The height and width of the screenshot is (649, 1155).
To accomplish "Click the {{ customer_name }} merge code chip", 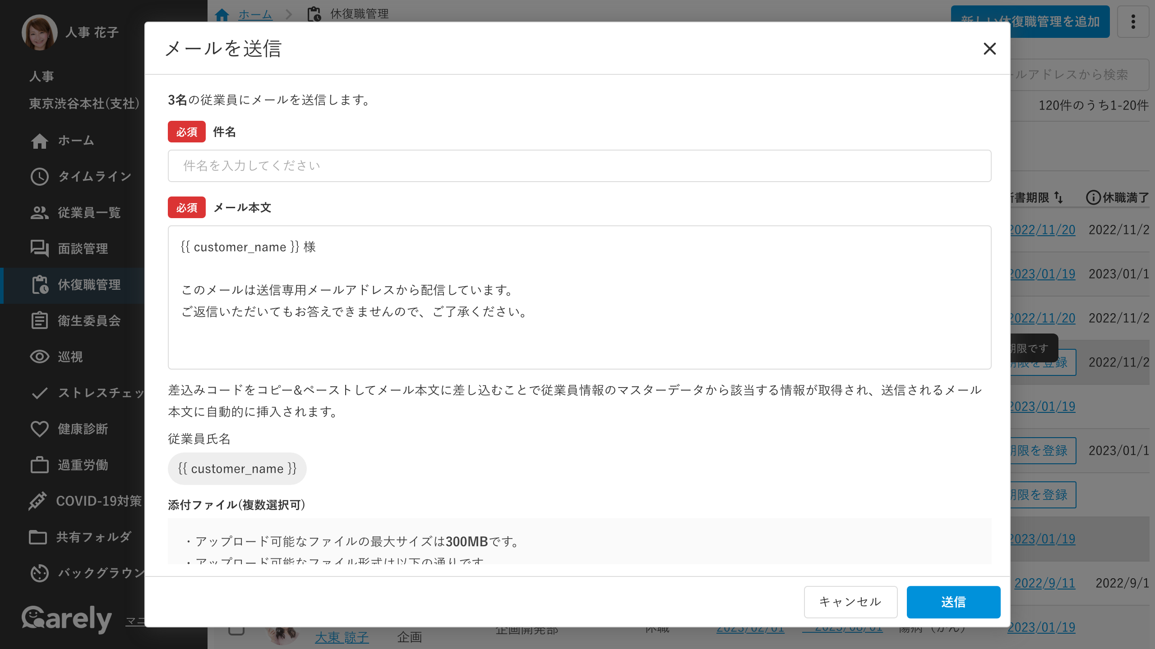I will coord(237,469).
